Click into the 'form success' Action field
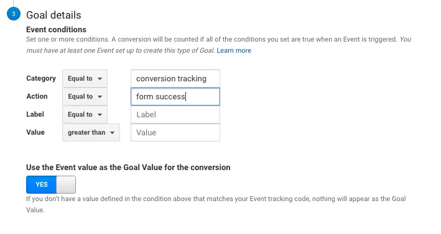This screenshot has height=234, width=441. pyautogui.click(x=175, y=97)
